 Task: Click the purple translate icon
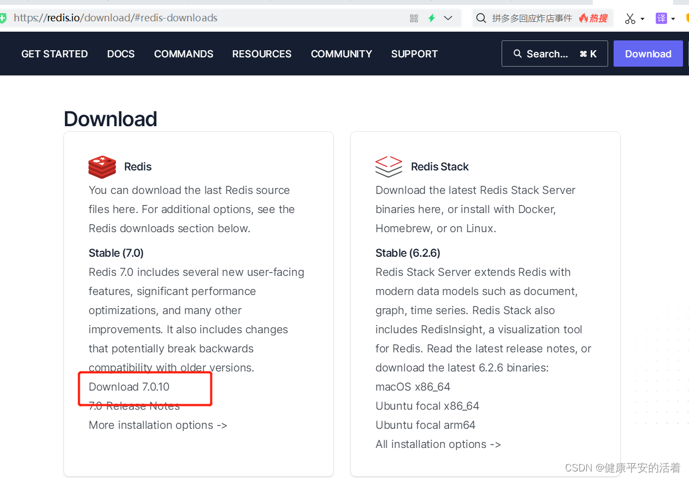(x=661, y=18)
